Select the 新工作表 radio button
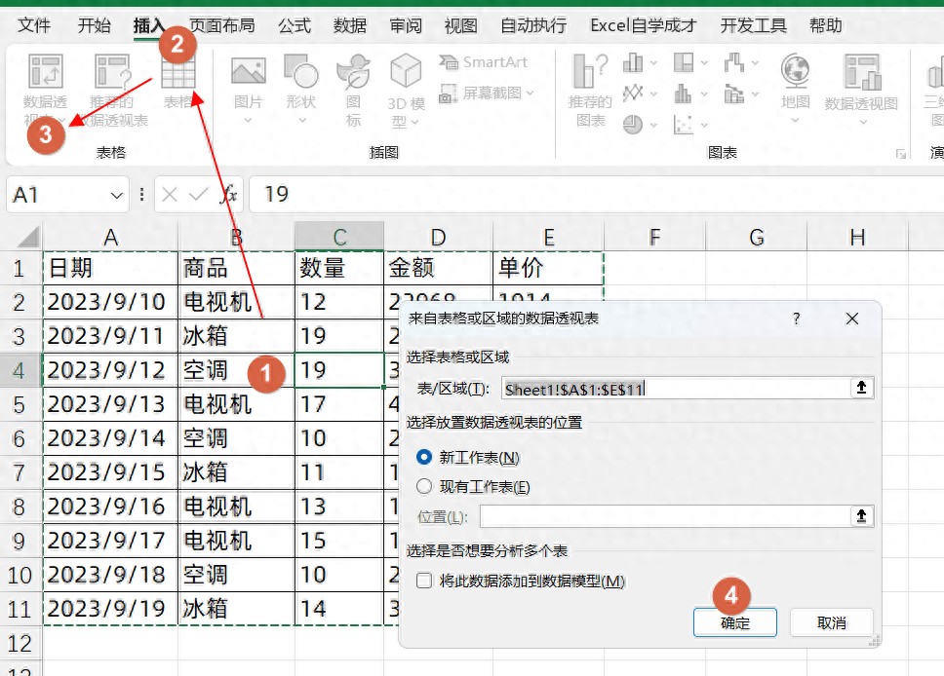Screen dimensions: 944x676 424,457
